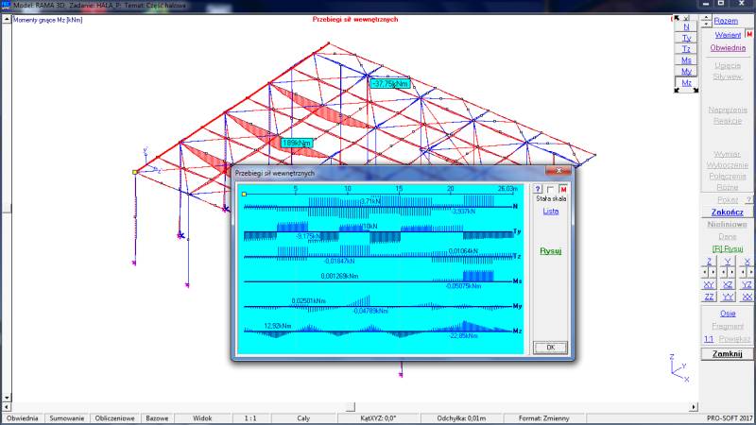Viewport: 756px width, 425px height.
Task: Switch to YZ plane view
Action: [747, 284]
